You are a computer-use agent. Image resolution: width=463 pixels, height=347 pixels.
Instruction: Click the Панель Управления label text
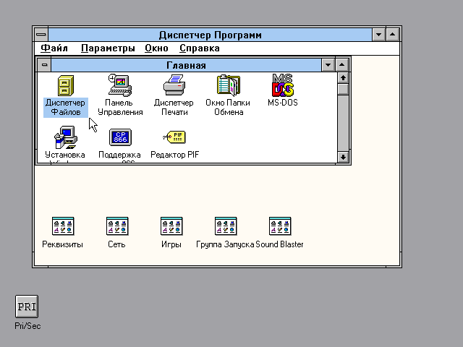(x=120, y=108)
